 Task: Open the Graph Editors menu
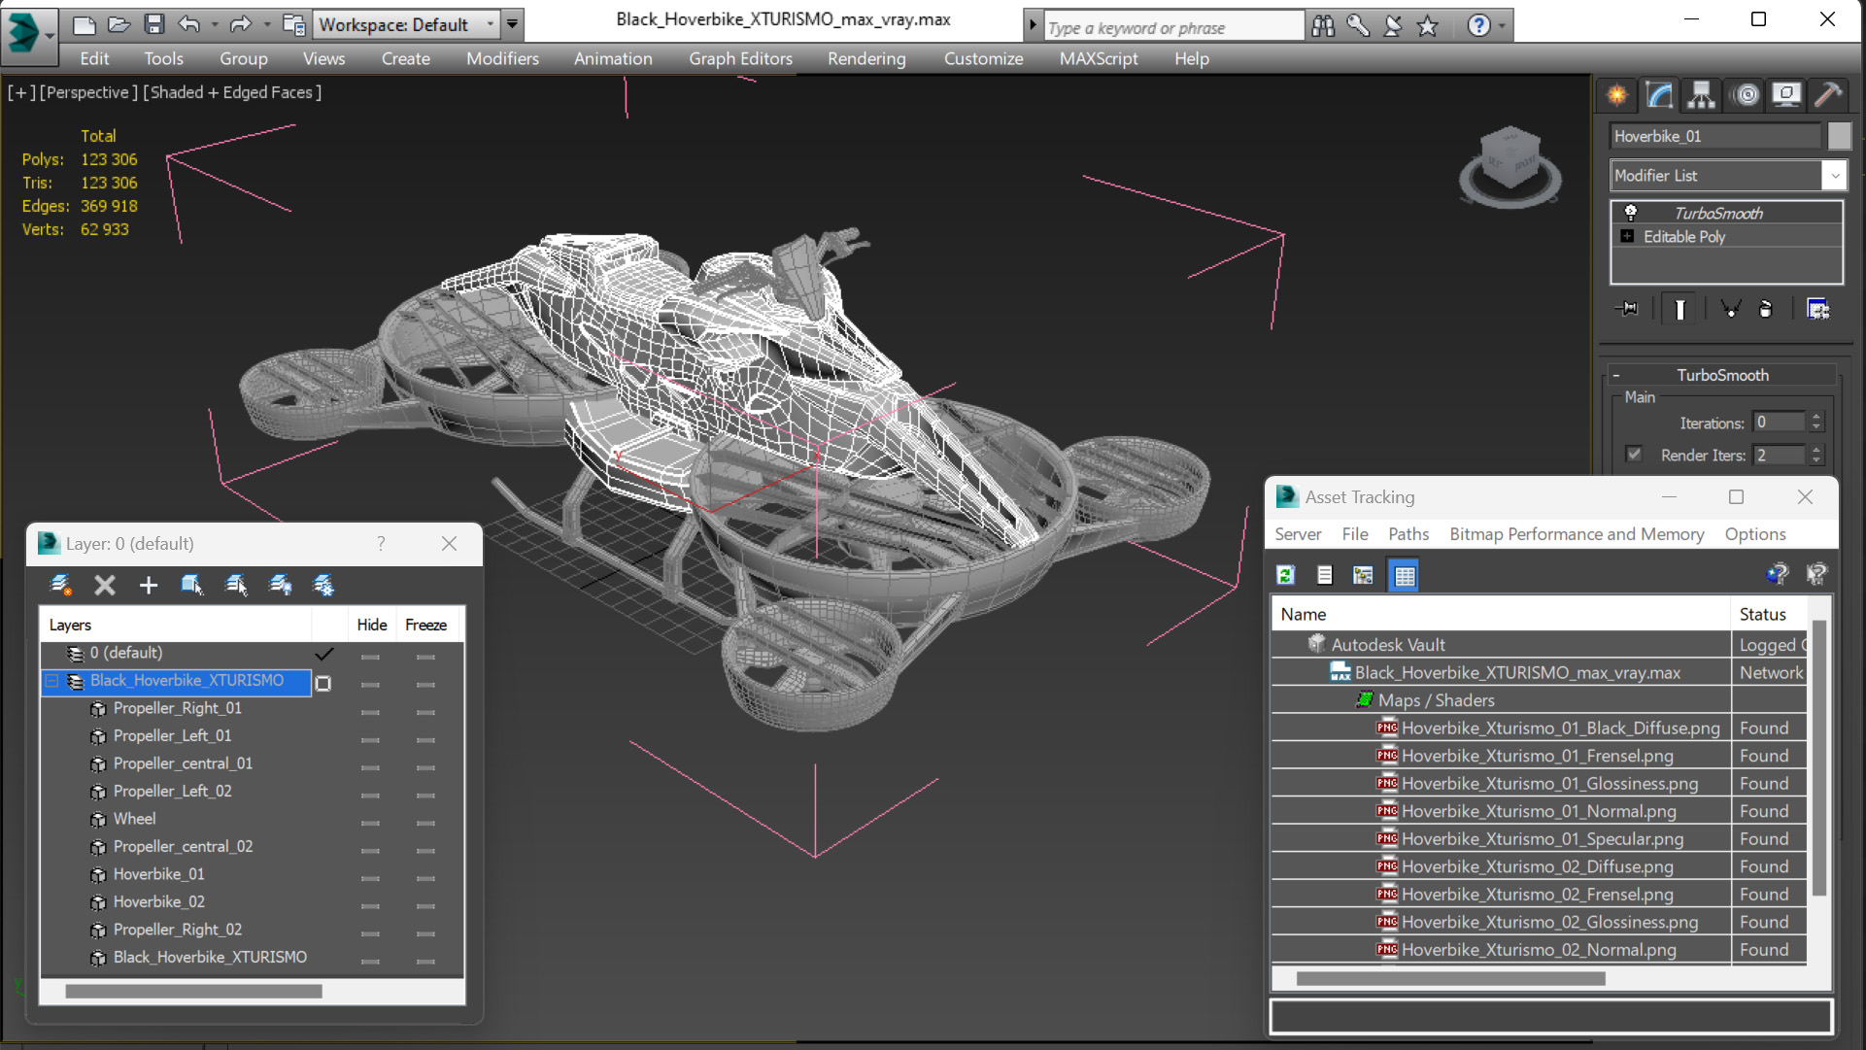(740, 58)
